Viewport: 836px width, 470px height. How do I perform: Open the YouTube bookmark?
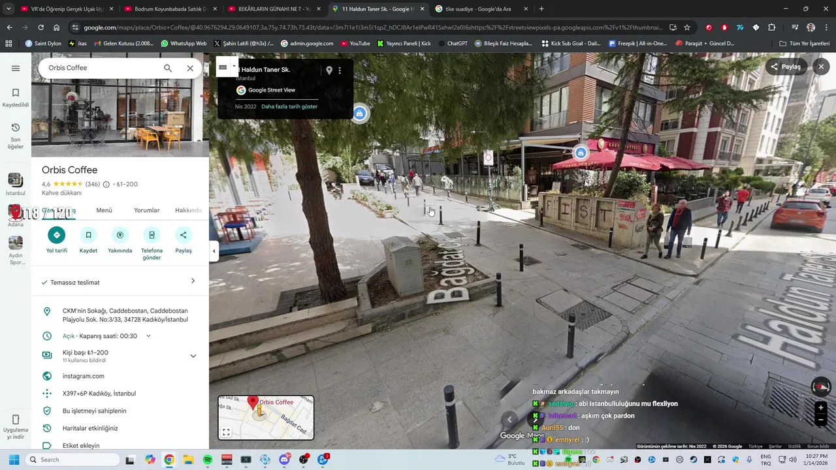355,44
